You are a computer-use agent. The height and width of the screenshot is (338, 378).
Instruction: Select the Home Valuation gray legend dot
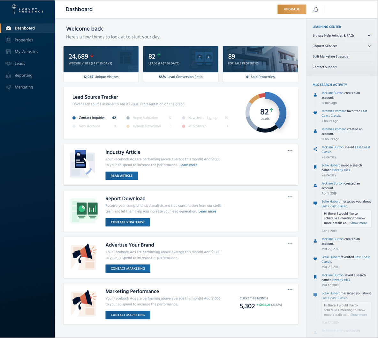(128, 118)
